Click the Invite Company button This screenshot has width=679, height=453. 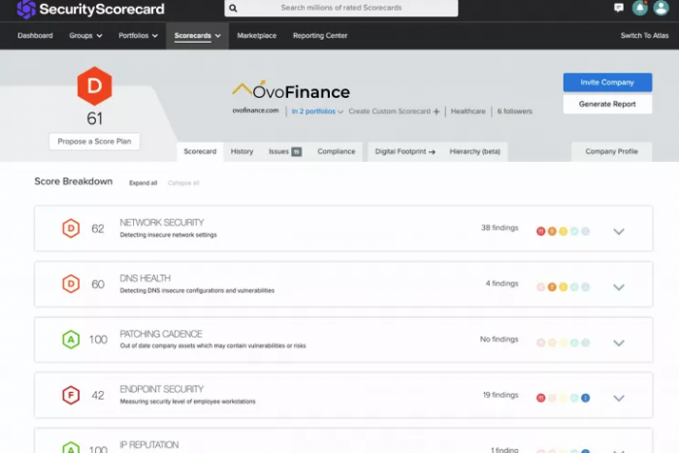[607, 82]
